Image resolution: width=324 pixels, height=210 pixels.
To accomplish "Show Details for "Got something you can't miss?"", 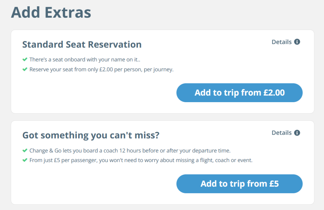I will tap(282, 133).
